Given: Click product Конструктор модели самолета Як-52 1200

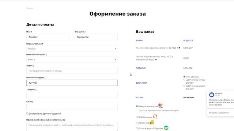Looking at the screenshot, I should pyautogui.click(x=156, y=48).
